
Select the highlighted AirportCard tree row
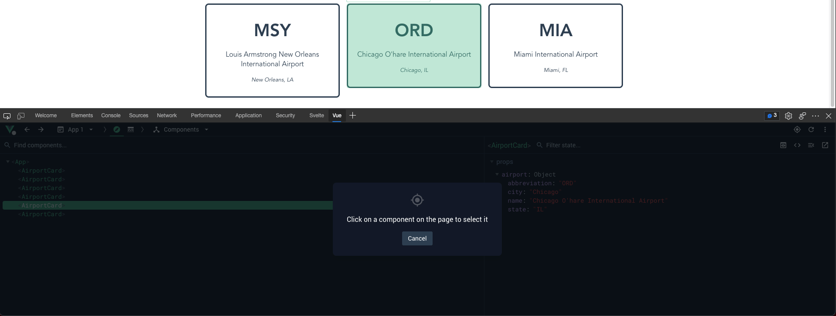[168, 205]
